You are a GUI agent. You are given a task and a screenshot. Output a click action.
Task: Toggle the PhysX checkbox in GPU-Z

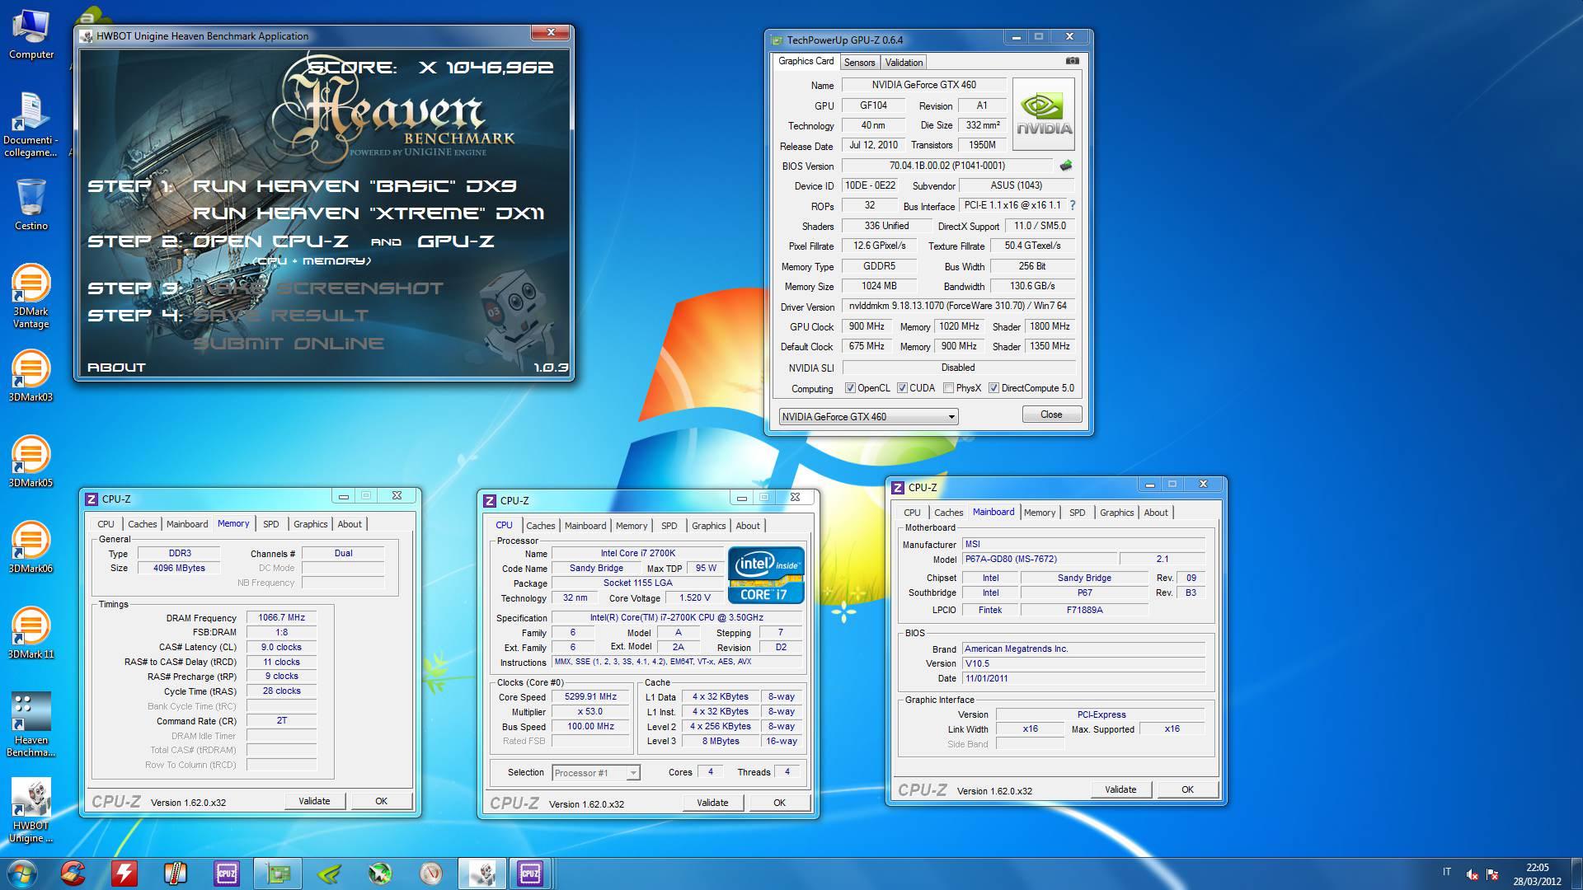click(948, 388)
